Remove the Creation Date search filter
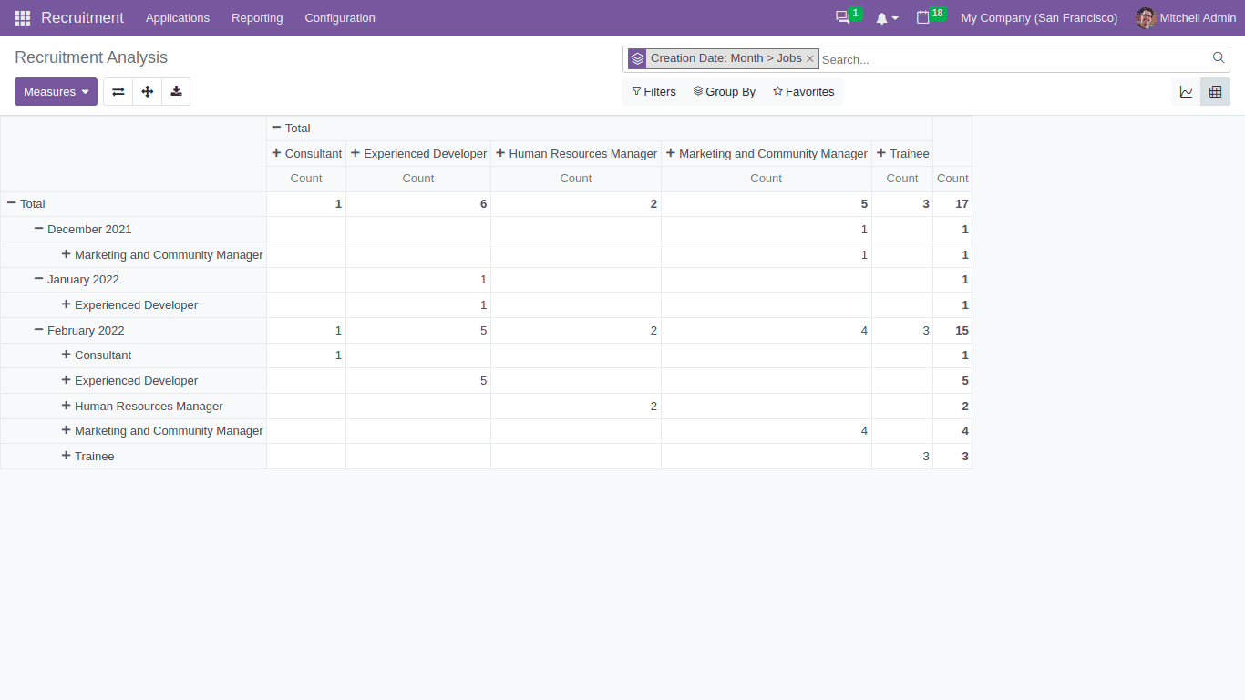Image resolution: width=1245 pixels, height=700 pixels. coord(809,58)
